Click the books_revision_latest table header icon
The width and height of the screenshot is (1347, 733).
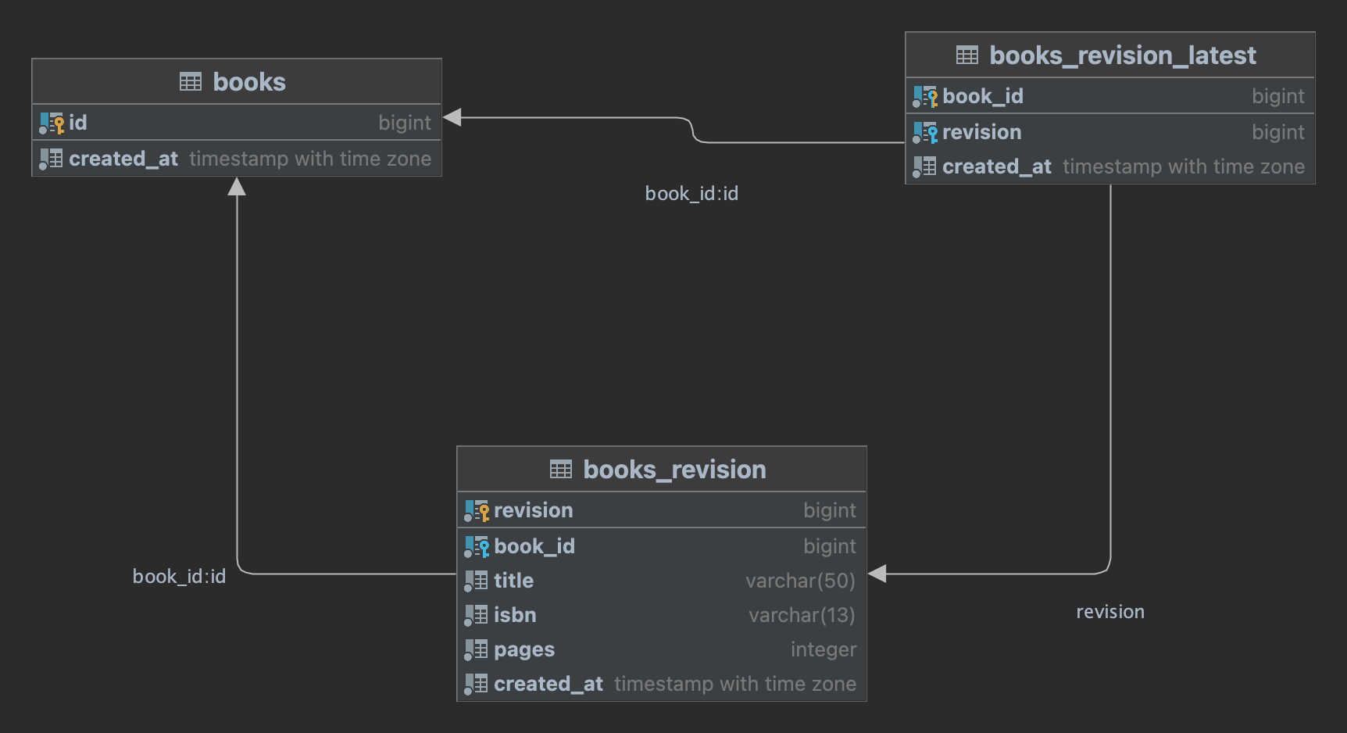pyautogui.click(x=966, y=55)
